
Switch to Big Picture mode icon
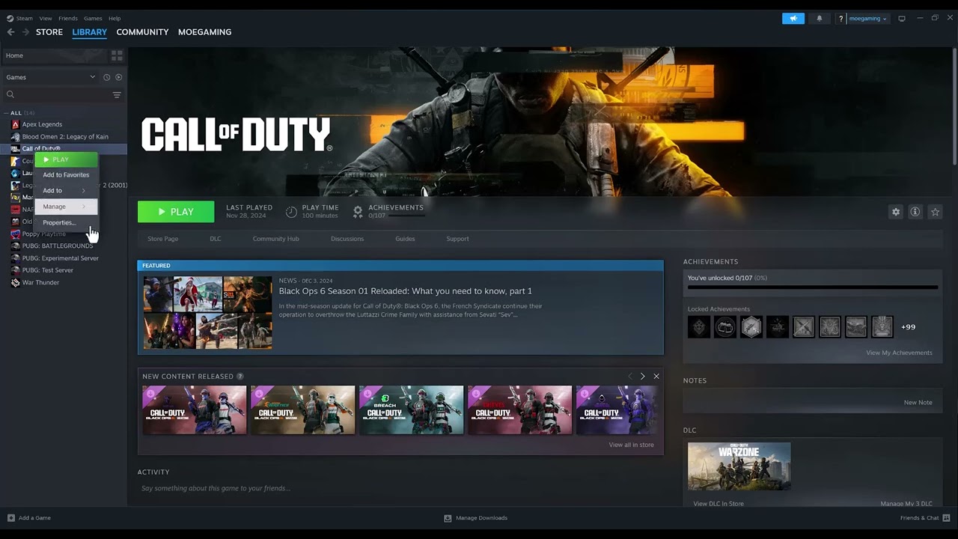(x=902, y=19)
